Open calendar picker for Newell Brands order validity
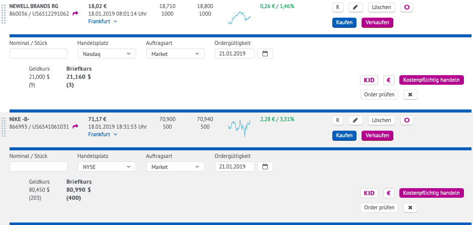473x225 pixels. point(265,53)
